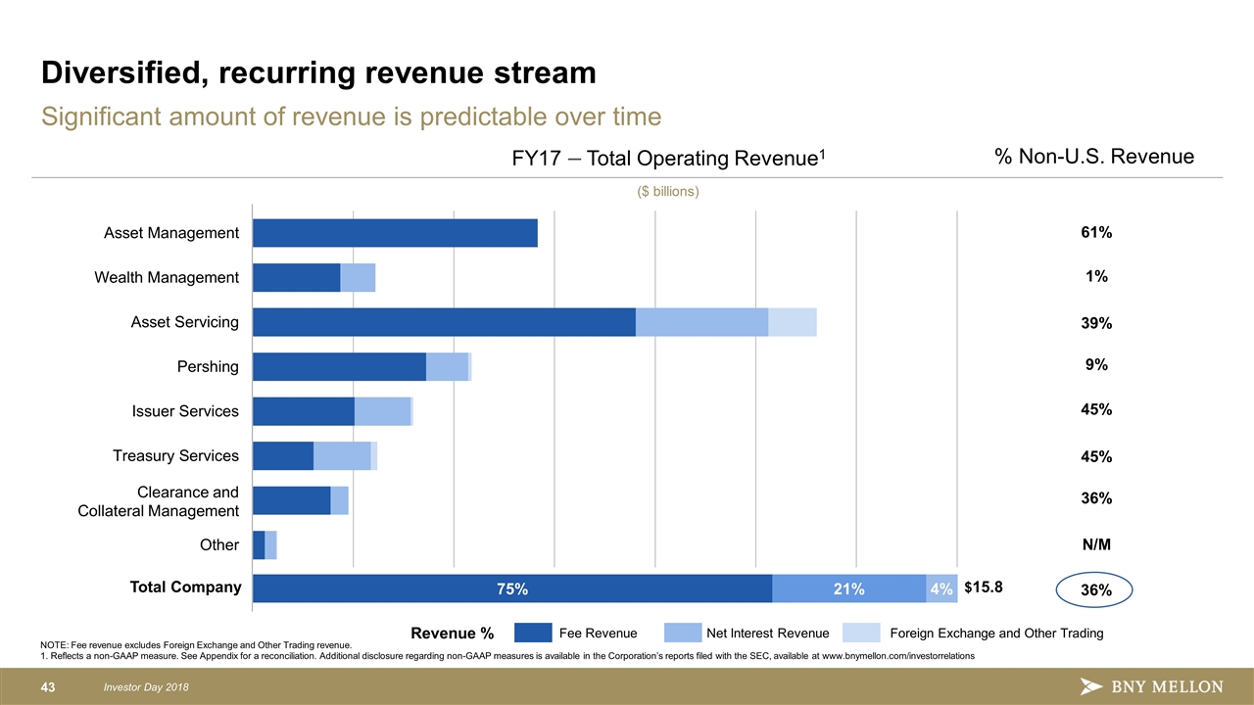Click the Asset Servicing fee revenue bar segment

(x=444, y=322)
